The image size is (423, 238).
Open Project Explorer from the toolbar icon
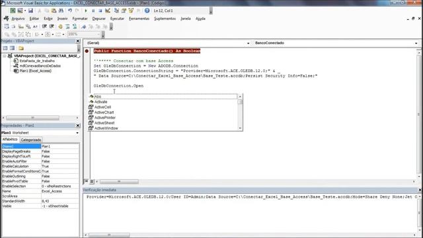pyautogui.click(x=116, y=11)
